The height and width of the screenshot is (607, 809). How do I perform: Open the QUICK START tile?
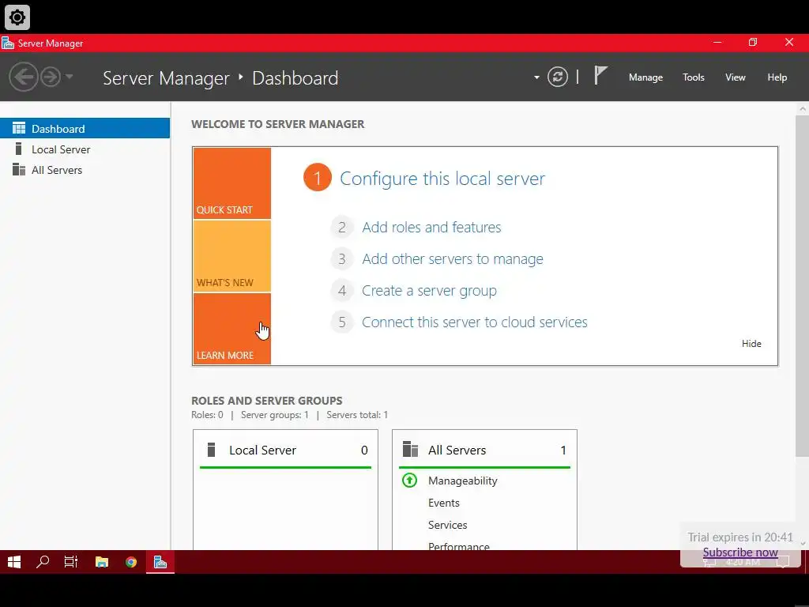coord(232,183)
